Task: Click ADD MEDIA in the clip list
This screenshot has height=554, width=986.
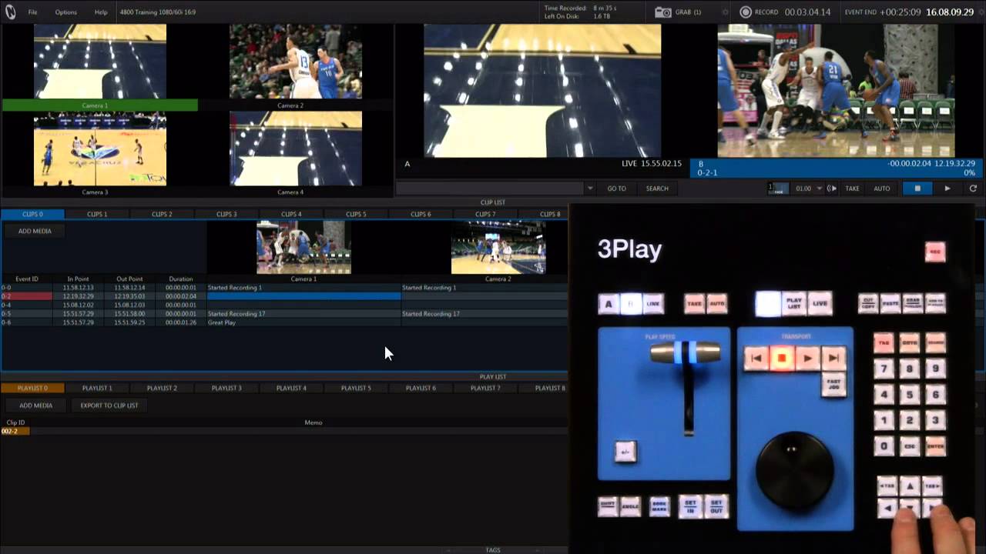Action: point(35,231)
